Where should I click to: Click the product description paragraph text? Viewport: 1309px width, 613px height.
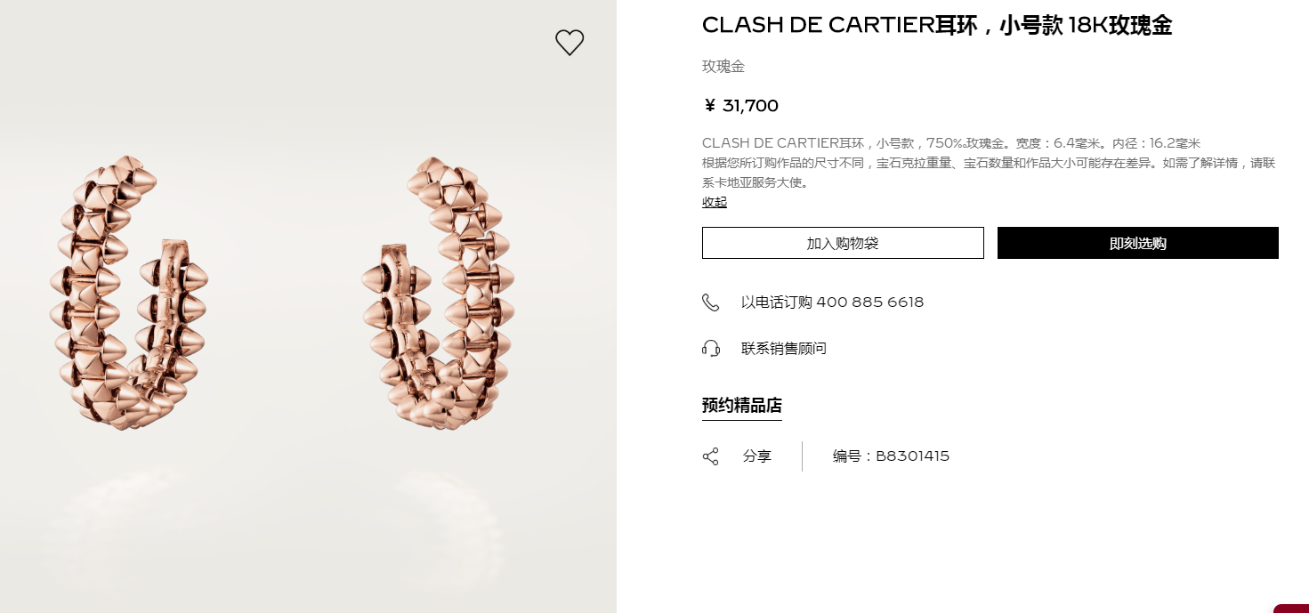989,163
